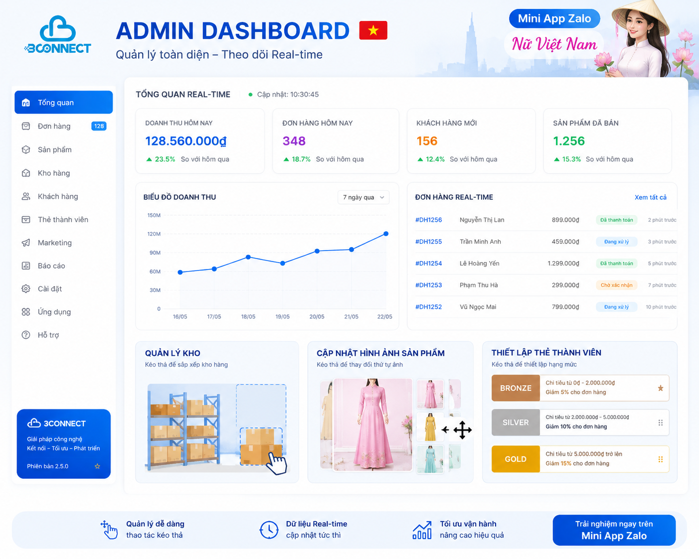Select the small pink dress thumbnail
699x559 pixels.
[430, 394]
